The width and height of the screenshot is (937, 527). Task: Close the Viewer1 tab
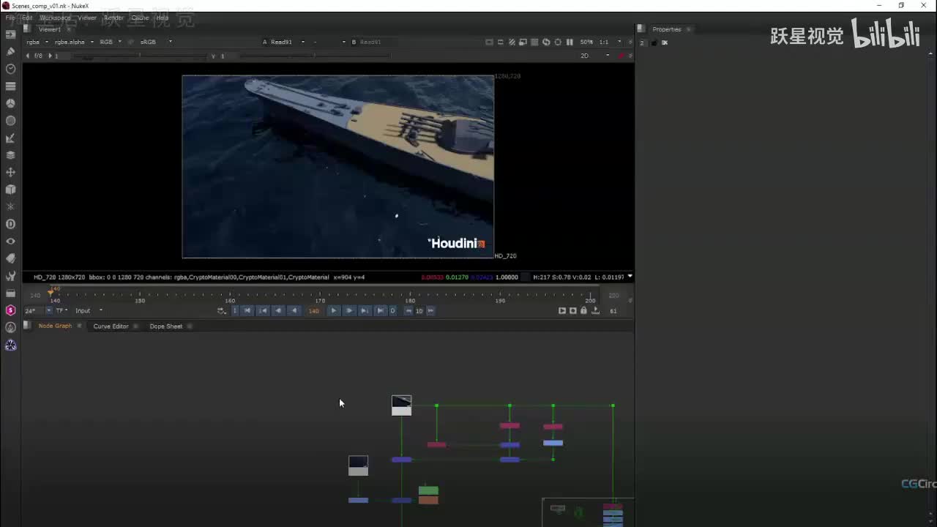[x=68, y=29]
